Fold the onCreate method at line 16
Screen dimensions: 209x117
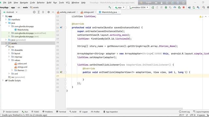65,28
